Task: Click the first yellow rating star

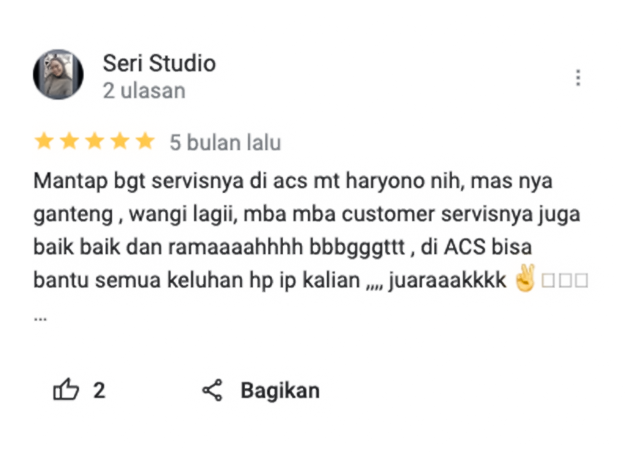Action: coord(44,141)
